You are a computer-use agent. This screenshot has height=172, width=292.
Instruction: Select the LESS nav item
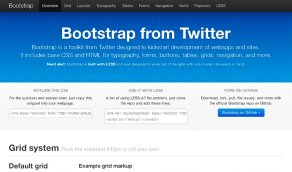coord(221,6)
